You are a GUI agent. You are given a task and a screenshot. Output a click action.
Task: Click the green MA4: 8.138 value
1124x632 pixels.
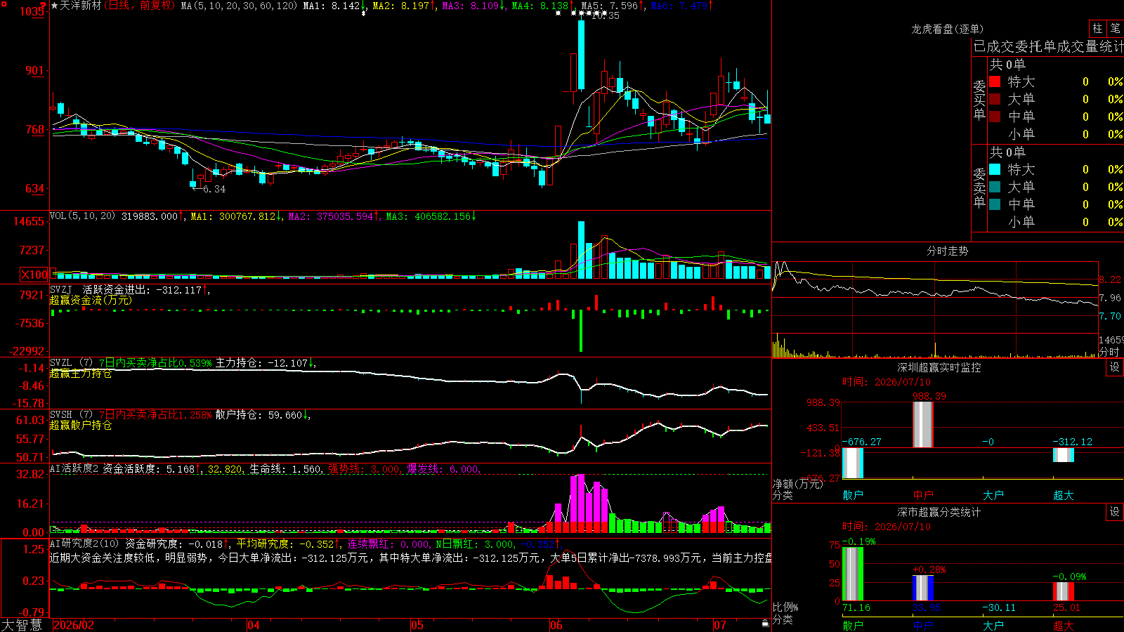coord(540,6)
